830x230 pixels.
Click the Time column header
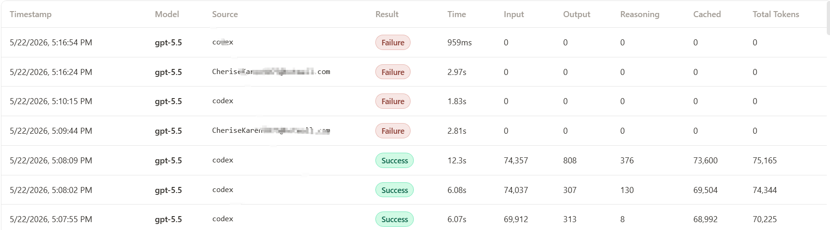tap(457, 14)
